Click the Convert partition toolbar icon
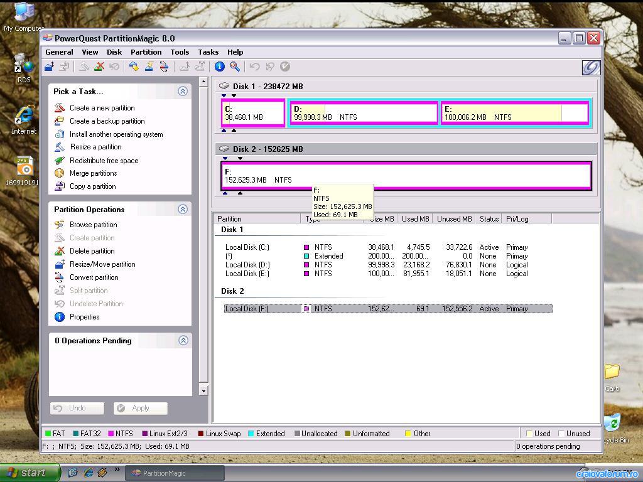The height and width of the screenshot is (482, 643). click(164, 67)
